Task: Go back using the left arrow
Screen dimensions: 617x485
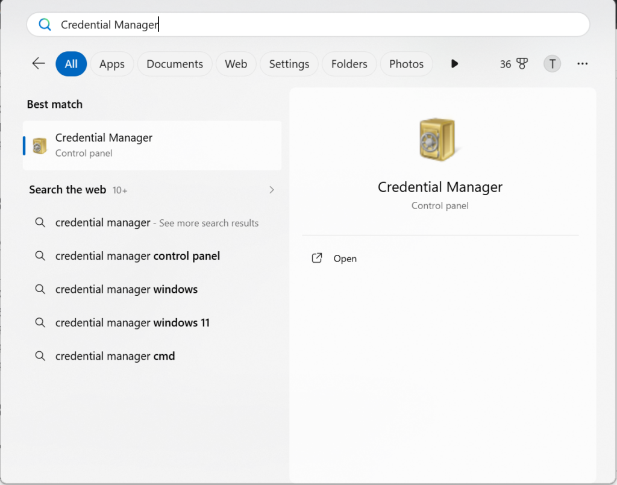Action: click(x=39, y=63)
